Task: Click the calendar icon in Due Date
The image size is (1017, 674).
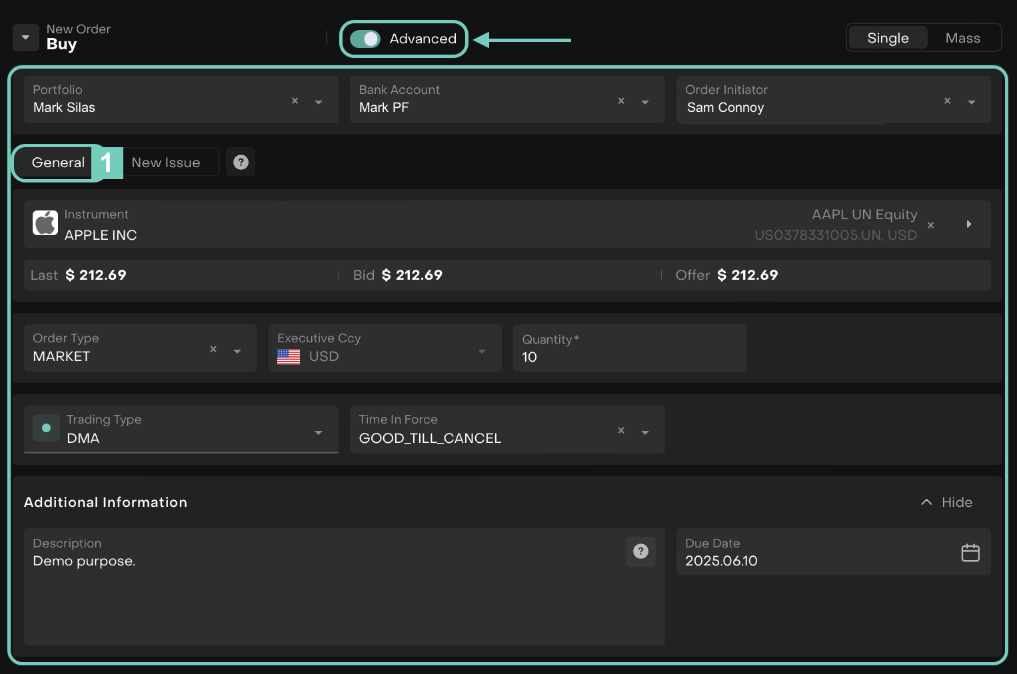Action: pos(970,553)
